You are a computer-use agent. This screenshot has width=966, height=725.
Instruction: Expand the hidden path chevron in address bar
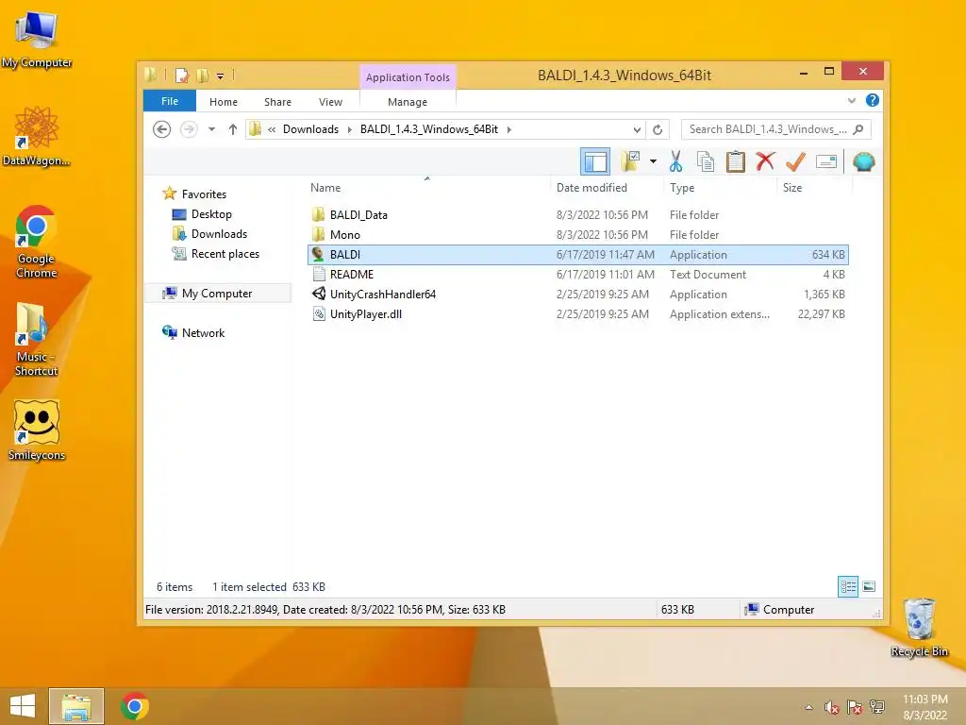coord(272,129)
